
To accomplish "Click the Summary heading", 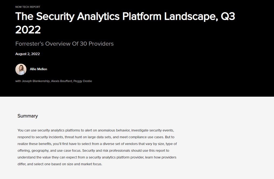I will click(28, 116).
